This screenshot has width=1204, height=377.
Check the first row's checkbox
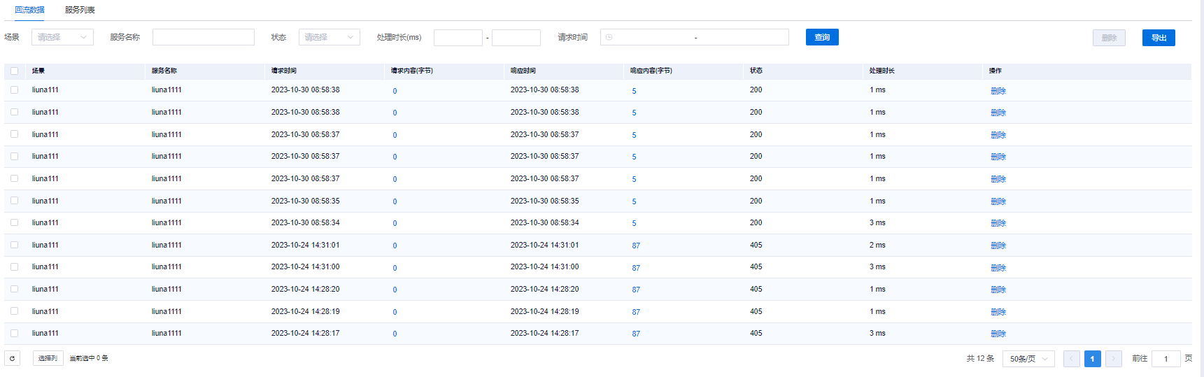click(14, 90)
